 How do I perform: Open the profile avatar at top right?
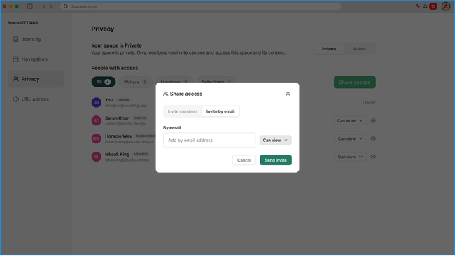446,6
